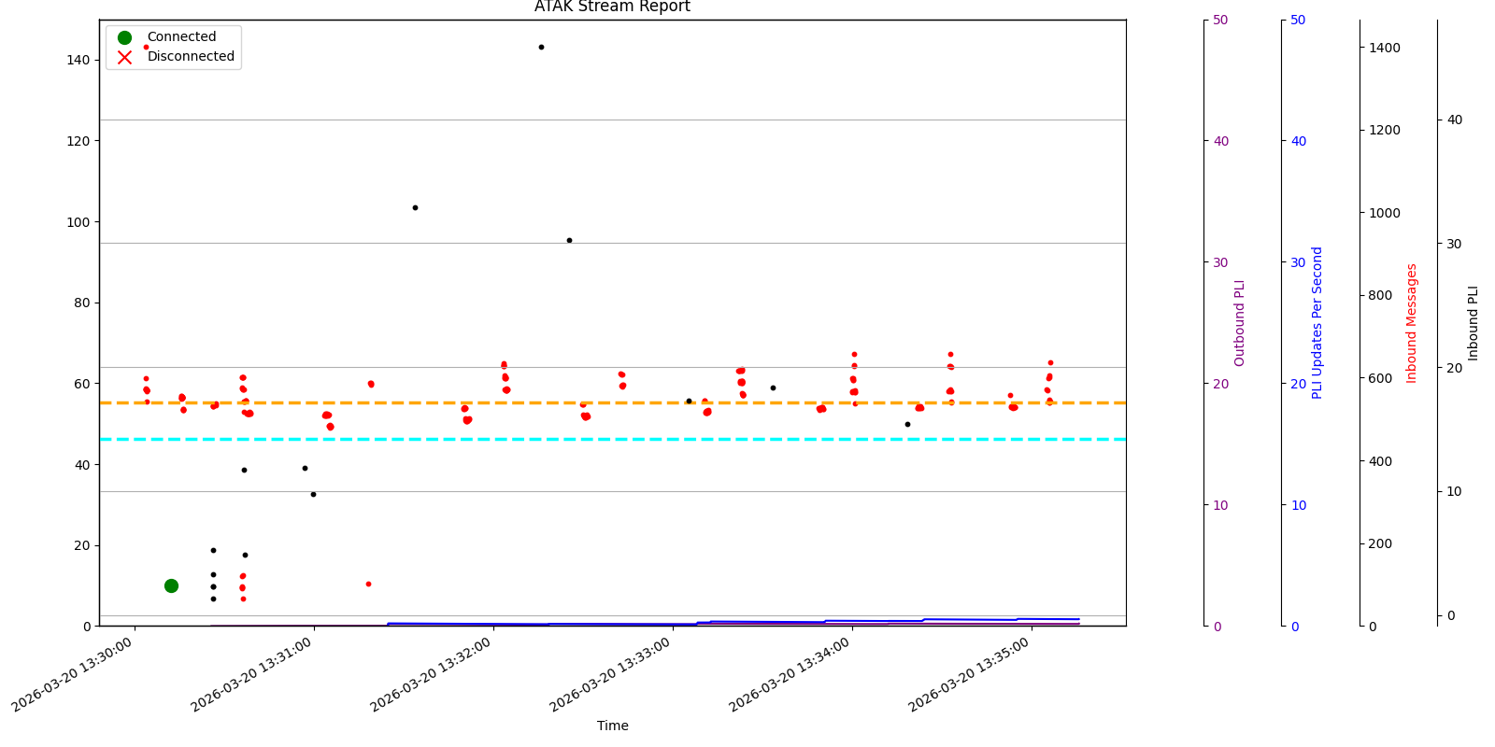The height and width of the screenshot is (747, 1495).
Task: Select the purple Outbound PLI axis label
Action: 1240,322
